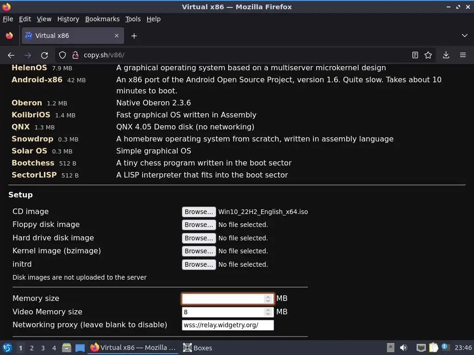Switch to Boxes taskbar window

[197, 348]
